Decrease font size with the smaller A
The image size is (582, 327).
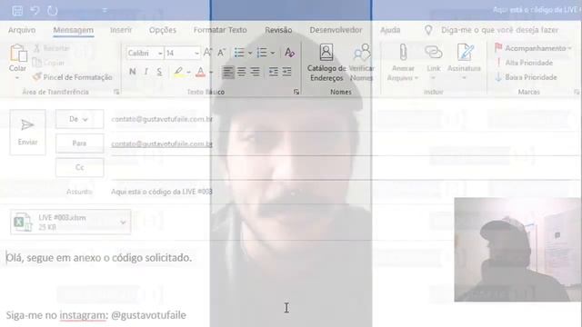coord(221,53)
